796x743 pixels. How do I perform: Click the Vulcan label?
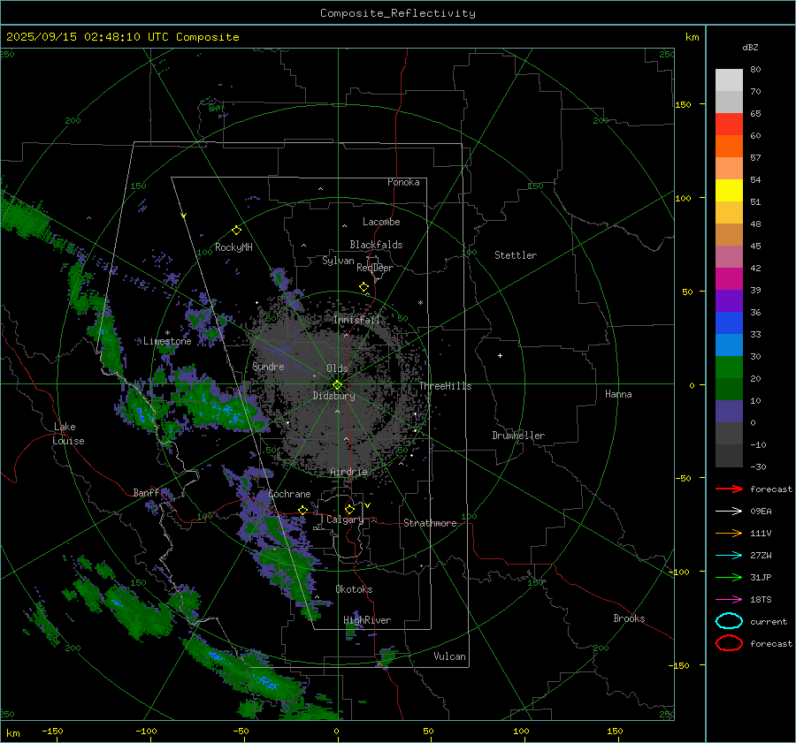(449, 656)
